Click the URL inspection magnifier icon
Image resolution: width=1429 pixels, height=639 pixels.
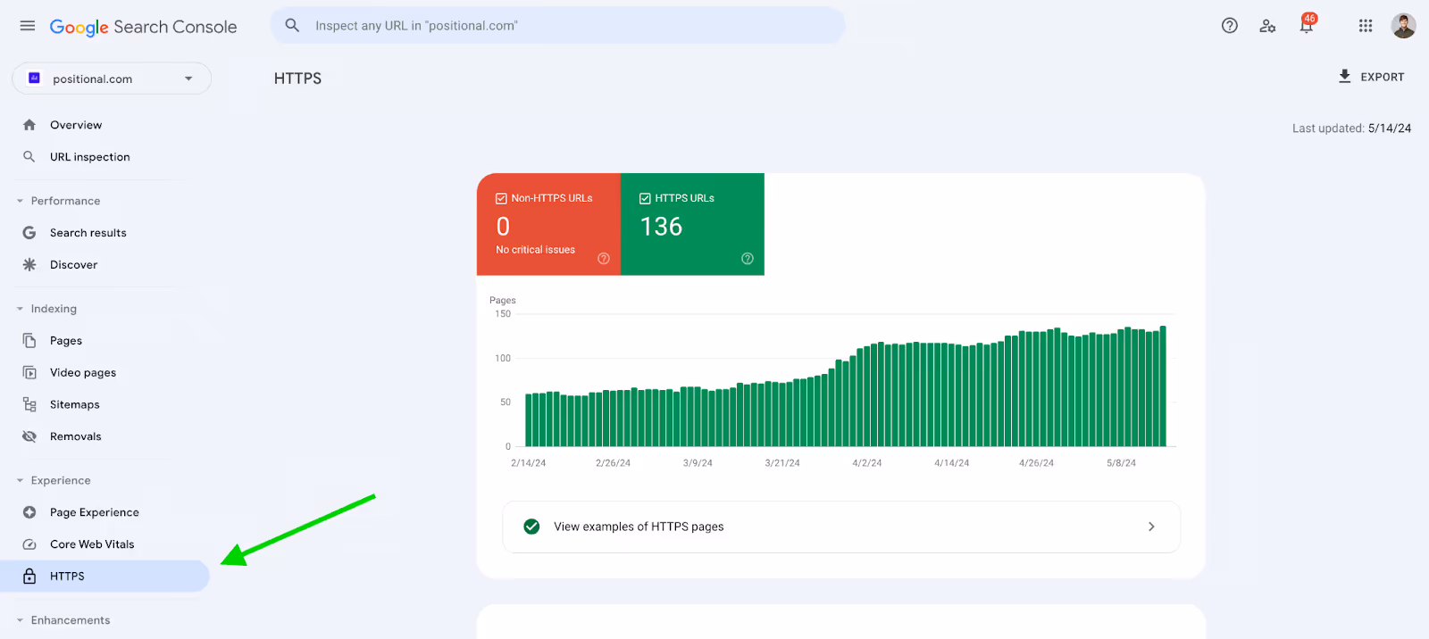pyautogui.click(x=29, y=157)
